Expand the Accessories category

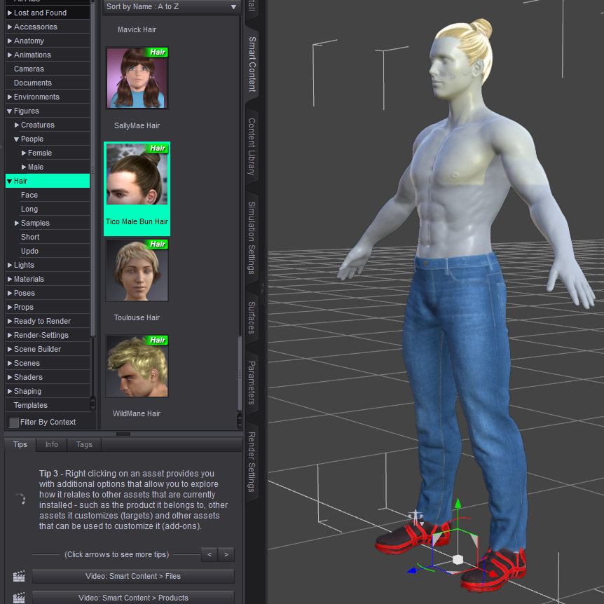click(10, 27)
